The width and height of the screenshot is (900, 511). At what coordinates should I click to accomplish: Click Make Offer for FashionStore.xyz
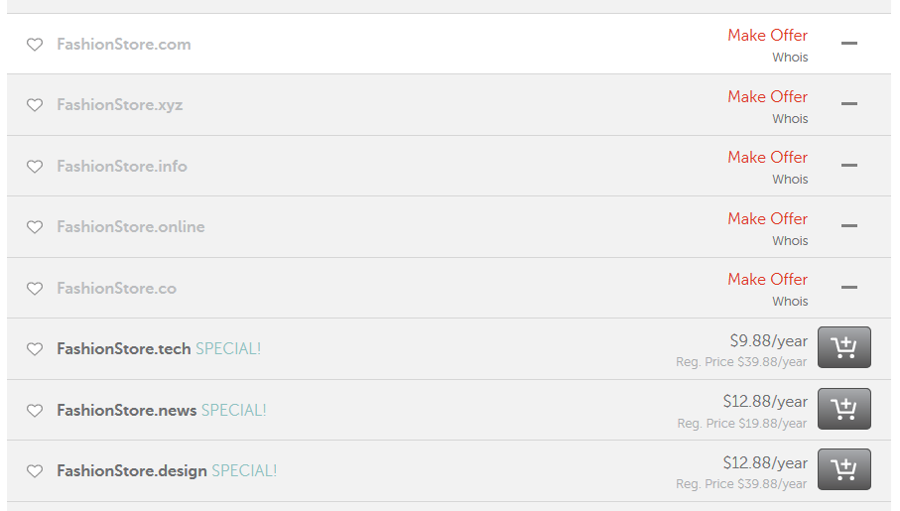point(767,96)
